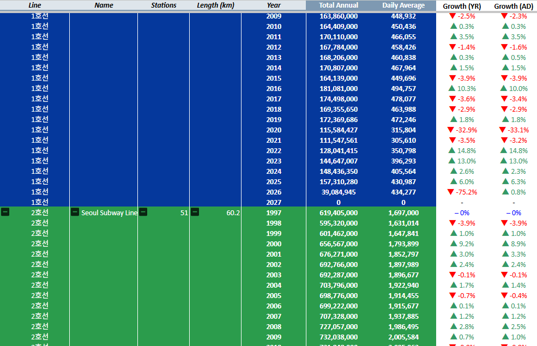Viewport: 537px width, 346px height.
Task: Select the Stations column header
Action: click(164, 5)
